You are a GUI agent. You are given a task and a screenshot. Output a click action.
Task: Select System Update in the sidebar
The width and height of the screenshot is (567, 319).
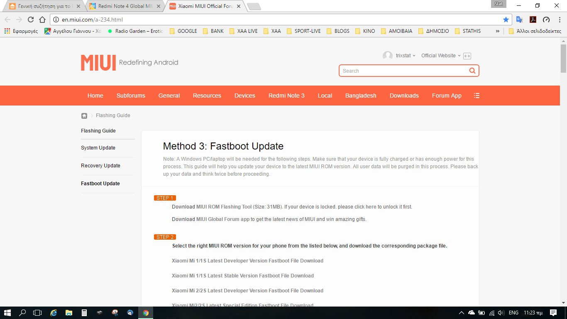click(98, 148)
